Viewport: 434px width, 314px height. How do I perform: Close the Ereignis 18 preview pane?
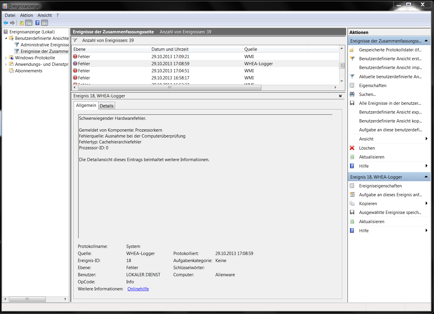click(340, 96)
